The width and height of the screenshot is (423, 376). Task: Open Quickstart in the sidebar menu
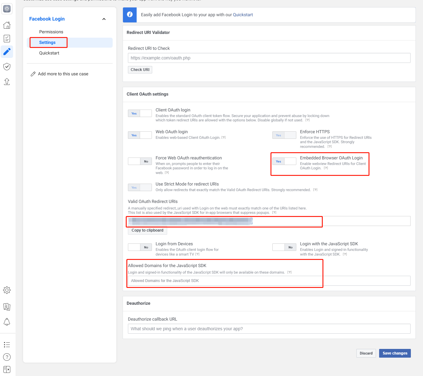(49, 53)
